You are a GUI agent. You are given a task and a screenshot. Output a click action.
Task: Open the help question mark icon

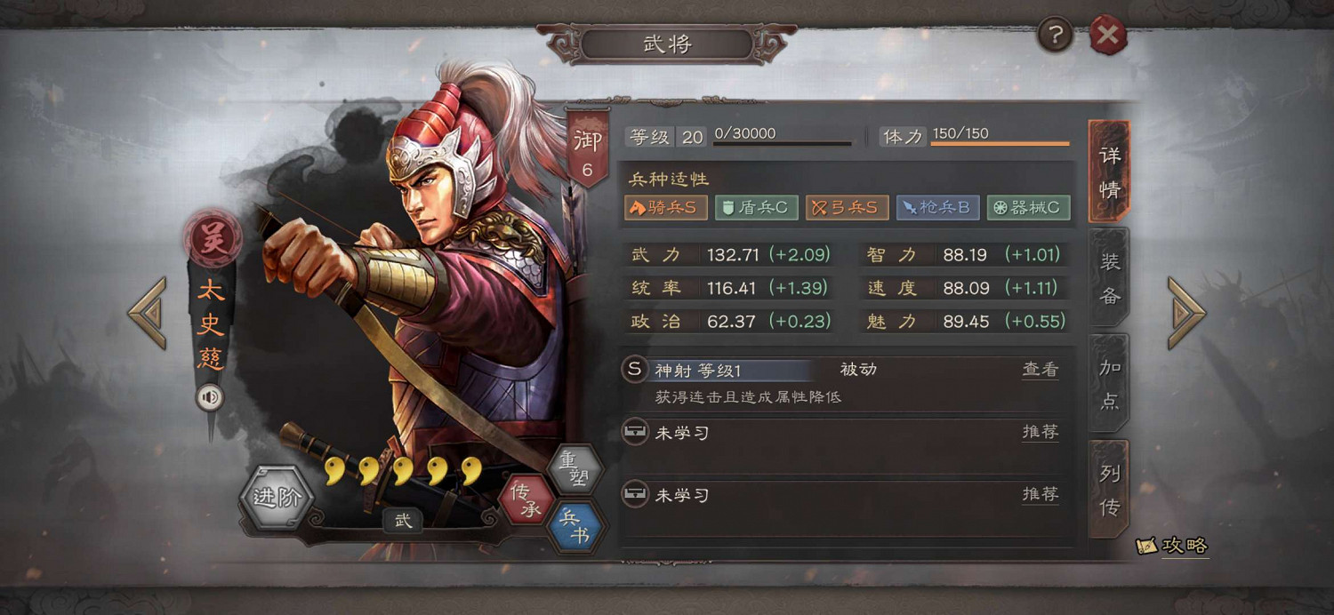pyautogui.click(x=1055, y=36)
